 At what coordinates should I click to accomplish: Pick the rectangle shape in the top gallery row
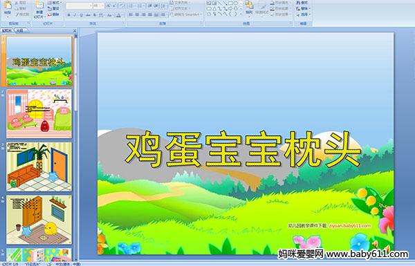click(230, 3)
